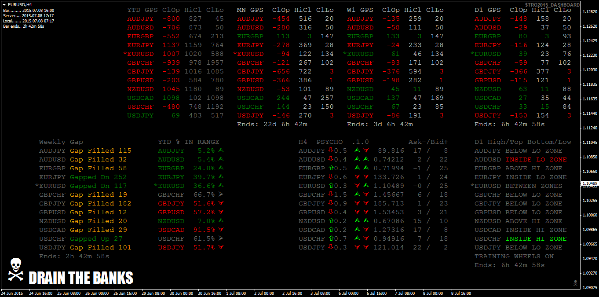Screen dimensions: 599x297
Task: Click the -150 value for USDJPY in D1 block
Action: [x=519, y=115]
